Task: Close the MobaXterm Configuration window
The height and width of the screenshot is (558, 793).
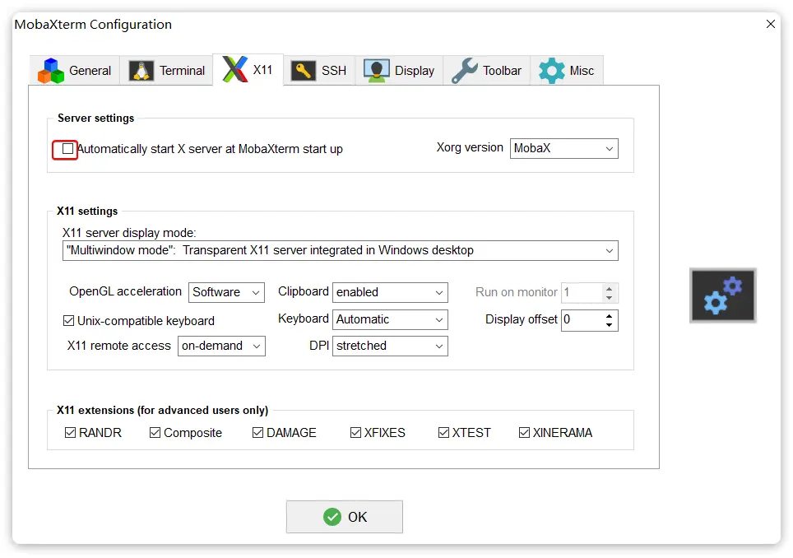Action: point(771,24)
